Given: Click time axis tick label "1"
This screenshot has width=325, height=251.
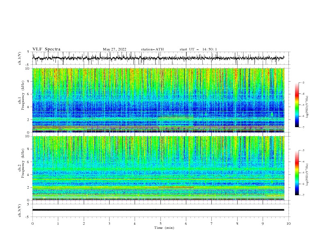Looking at the screenshot, I should tap(58, 224).
